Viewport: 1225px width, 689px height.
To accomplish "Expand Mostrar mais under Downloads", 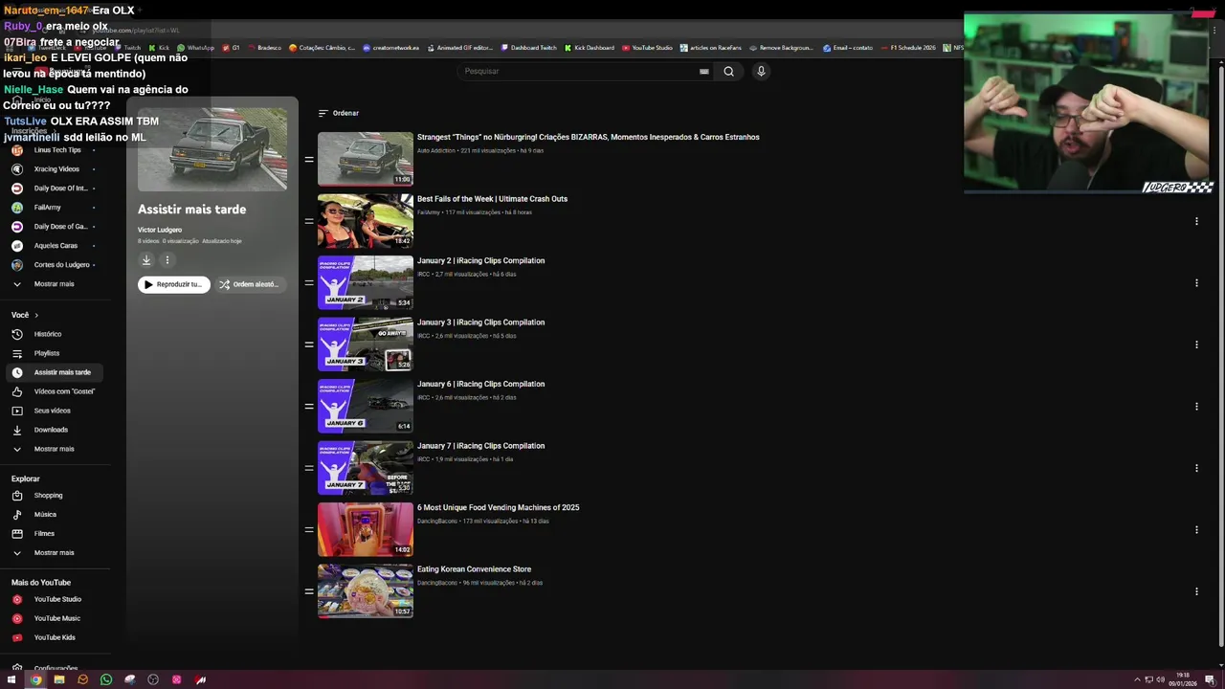I will 56,449.
